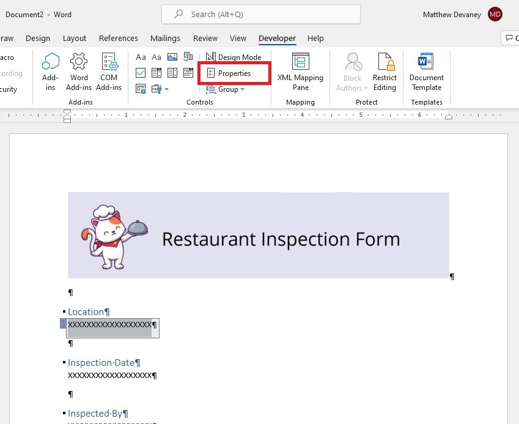
Task: Insert a Building Block Gallery control
Action: [x=188, y=58]
